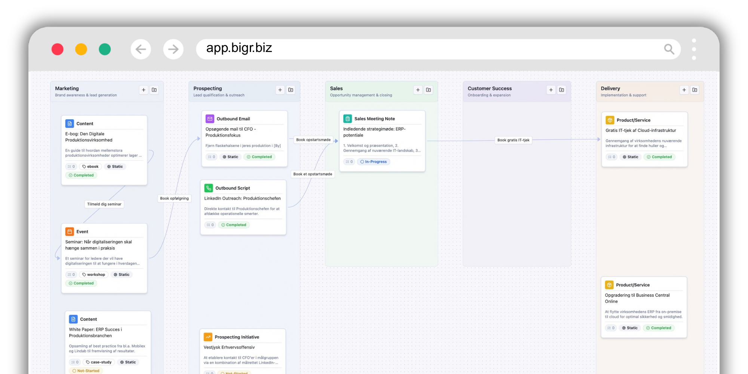Click the add-folder icon in Marketing header

pyautogui.click(x=154, y=90)
